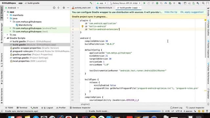
Task: Toggle the Flutter Inspector side panel
Action: tap(208, 49)
